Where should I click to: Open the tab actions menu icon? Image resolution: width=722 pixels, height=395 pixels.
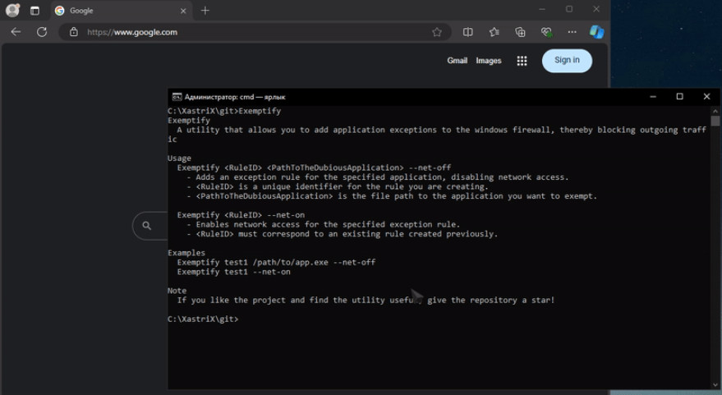pyautogui.click(x=34, y=11)
